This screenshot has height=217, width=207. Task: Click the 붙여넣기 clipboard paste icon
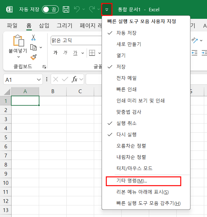pos(18,40)
